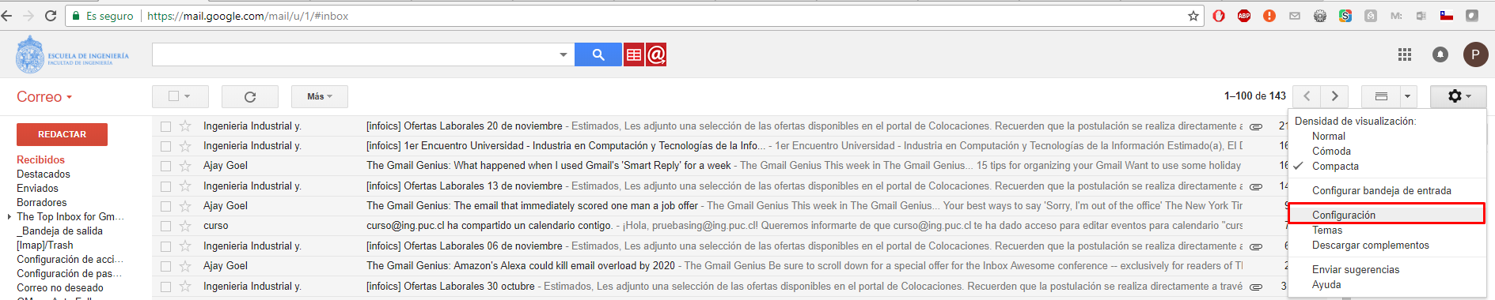
Task: Click the Escuela de Ingeniería logo
Action: [x=72, y=55]
